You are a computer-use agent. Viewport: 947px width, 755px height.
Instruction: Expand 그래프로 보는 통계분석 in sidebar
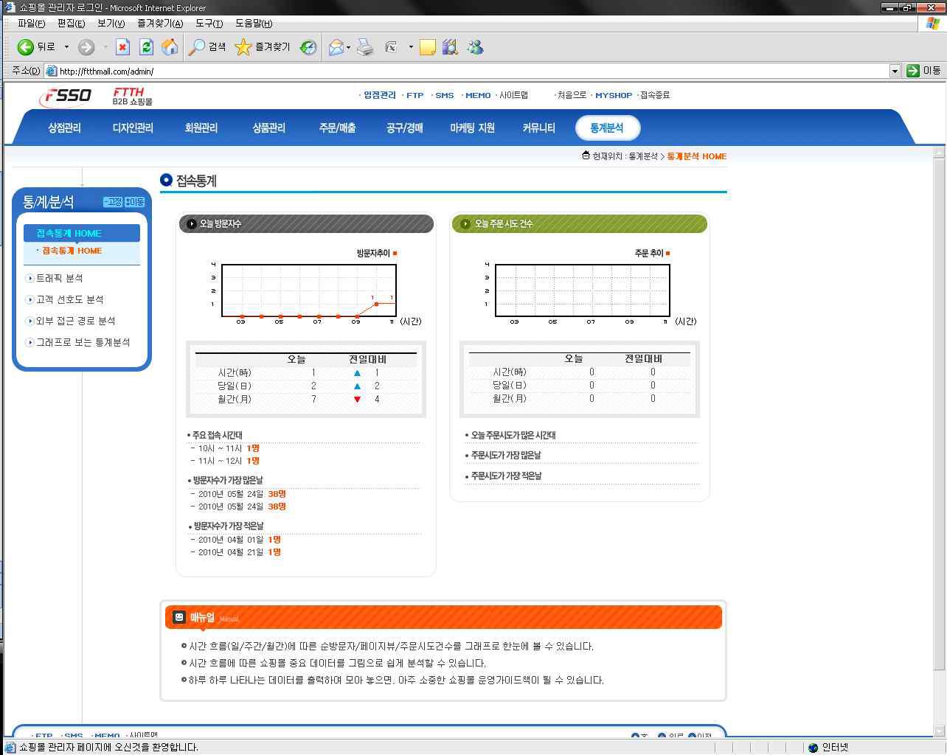pos(78,342)
